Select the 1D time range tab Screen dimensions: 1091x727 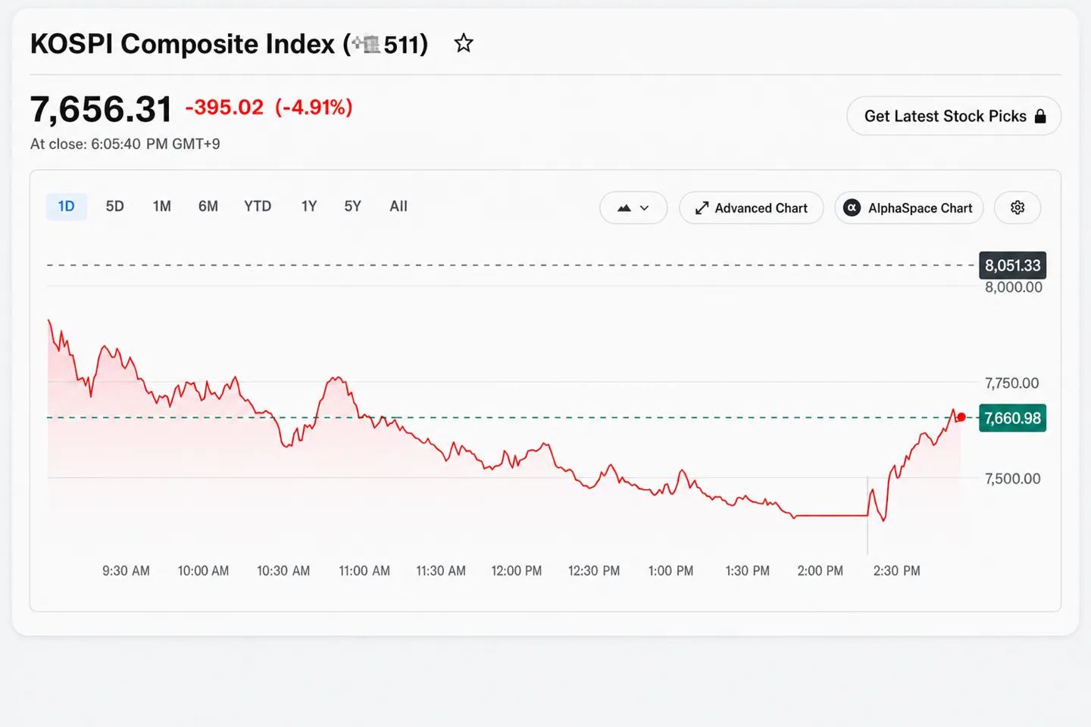click(x=67, y=206)
